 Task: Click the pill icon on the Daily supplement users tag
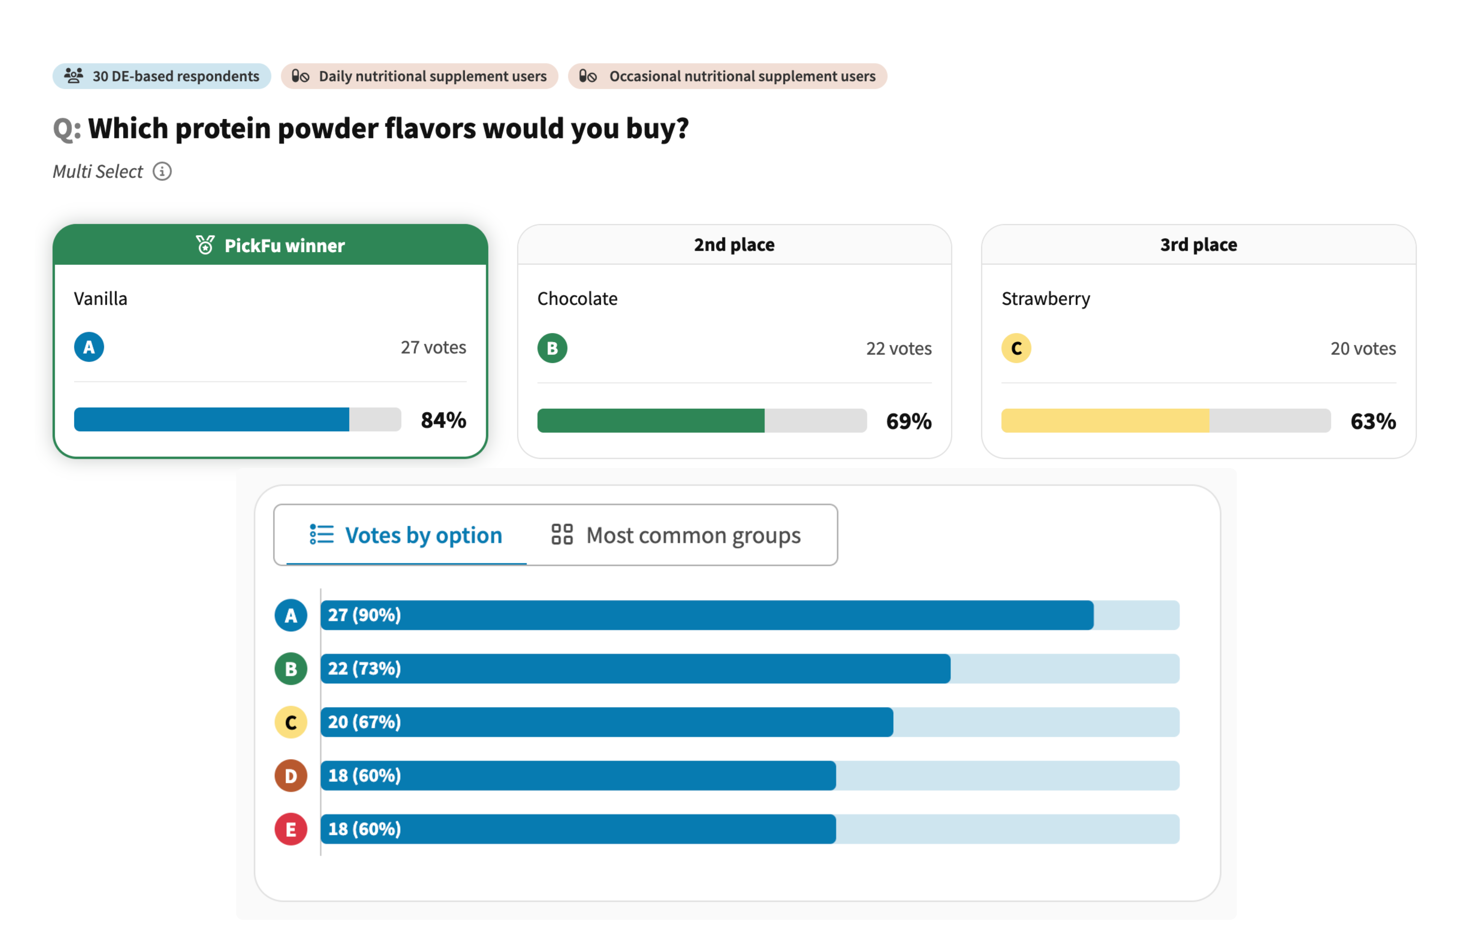pyautogui.click(x=300, y=76)
